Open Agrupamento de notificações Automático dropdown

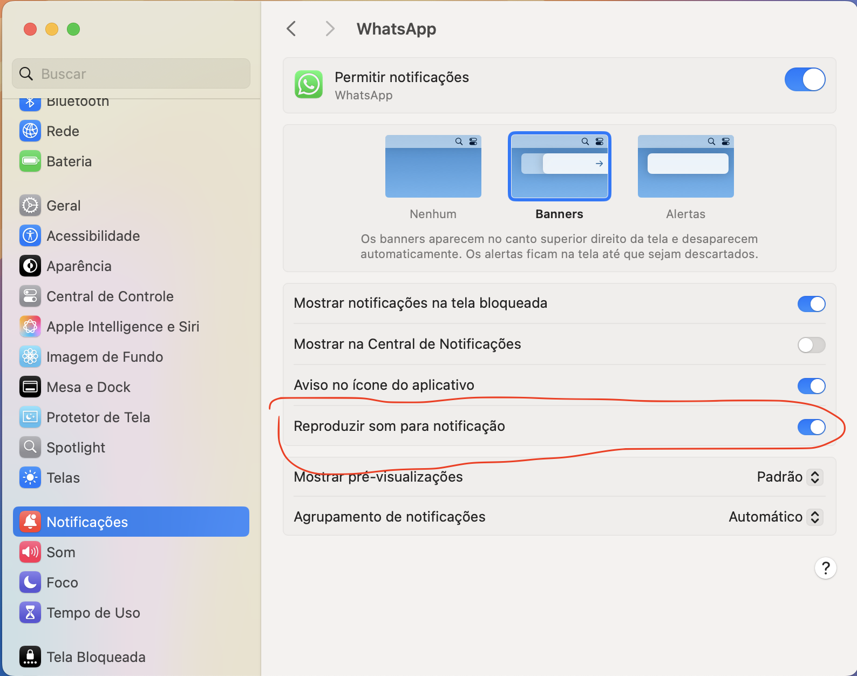[x=776, y=517]
